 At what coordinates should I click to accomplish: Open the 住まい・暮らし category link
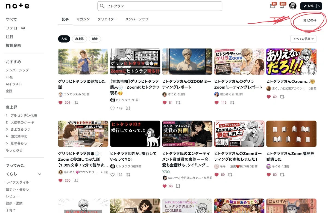point(17,189)
